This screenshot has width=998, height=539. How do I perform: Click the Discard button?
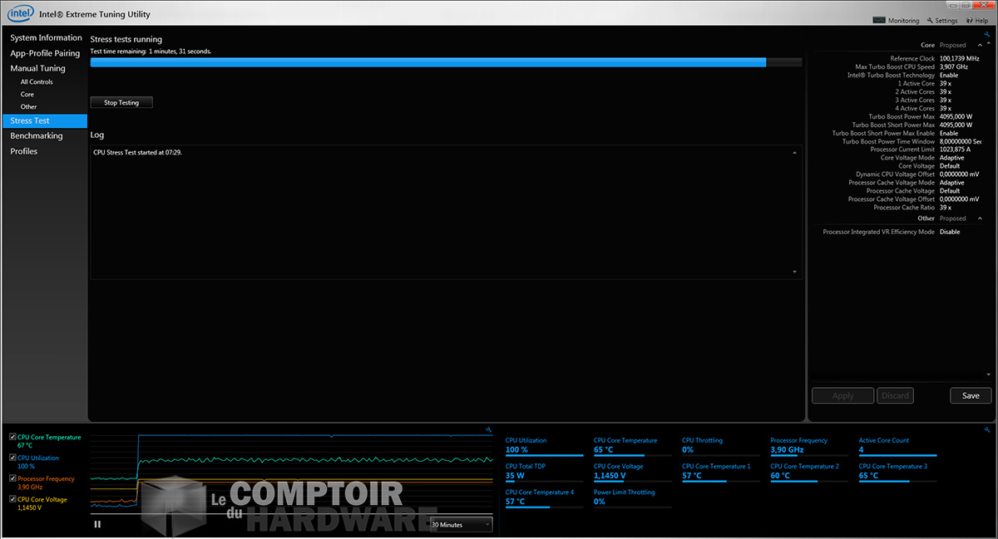point(895,396)
